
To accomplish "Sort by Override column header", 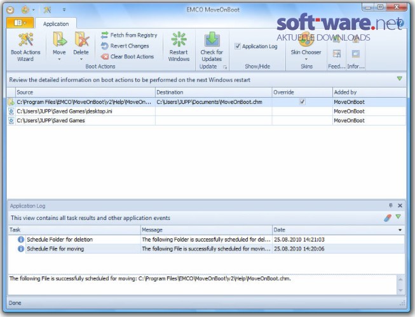I will coord(302,93).
